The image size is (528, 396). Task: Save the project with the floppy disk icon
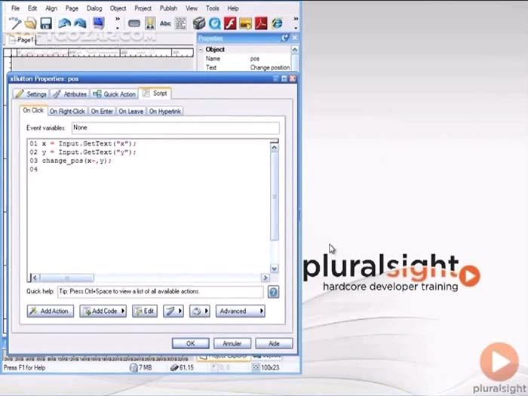point(46,23)
